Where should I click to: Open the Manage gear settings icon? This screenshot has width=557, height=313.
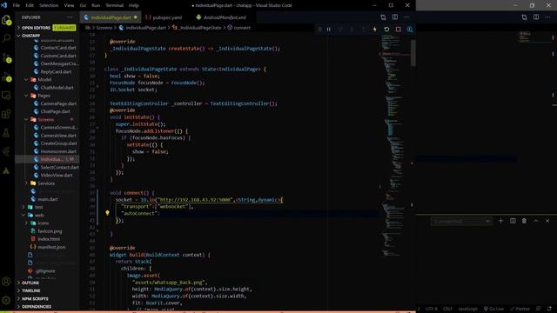pos(6,300)
